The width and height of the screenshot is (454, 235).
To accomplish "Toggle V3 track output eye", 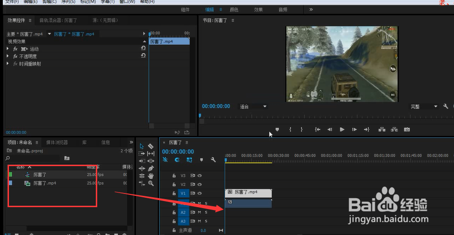I will [200, 176].
